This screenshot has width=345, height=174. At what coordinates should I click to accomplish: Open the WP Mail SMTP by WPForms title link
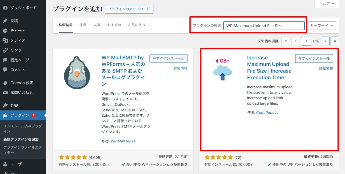[x=123, y=71]
